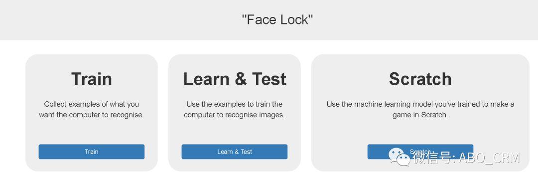
Task: Launch the blue Scratch button
Action: [420, 152]
